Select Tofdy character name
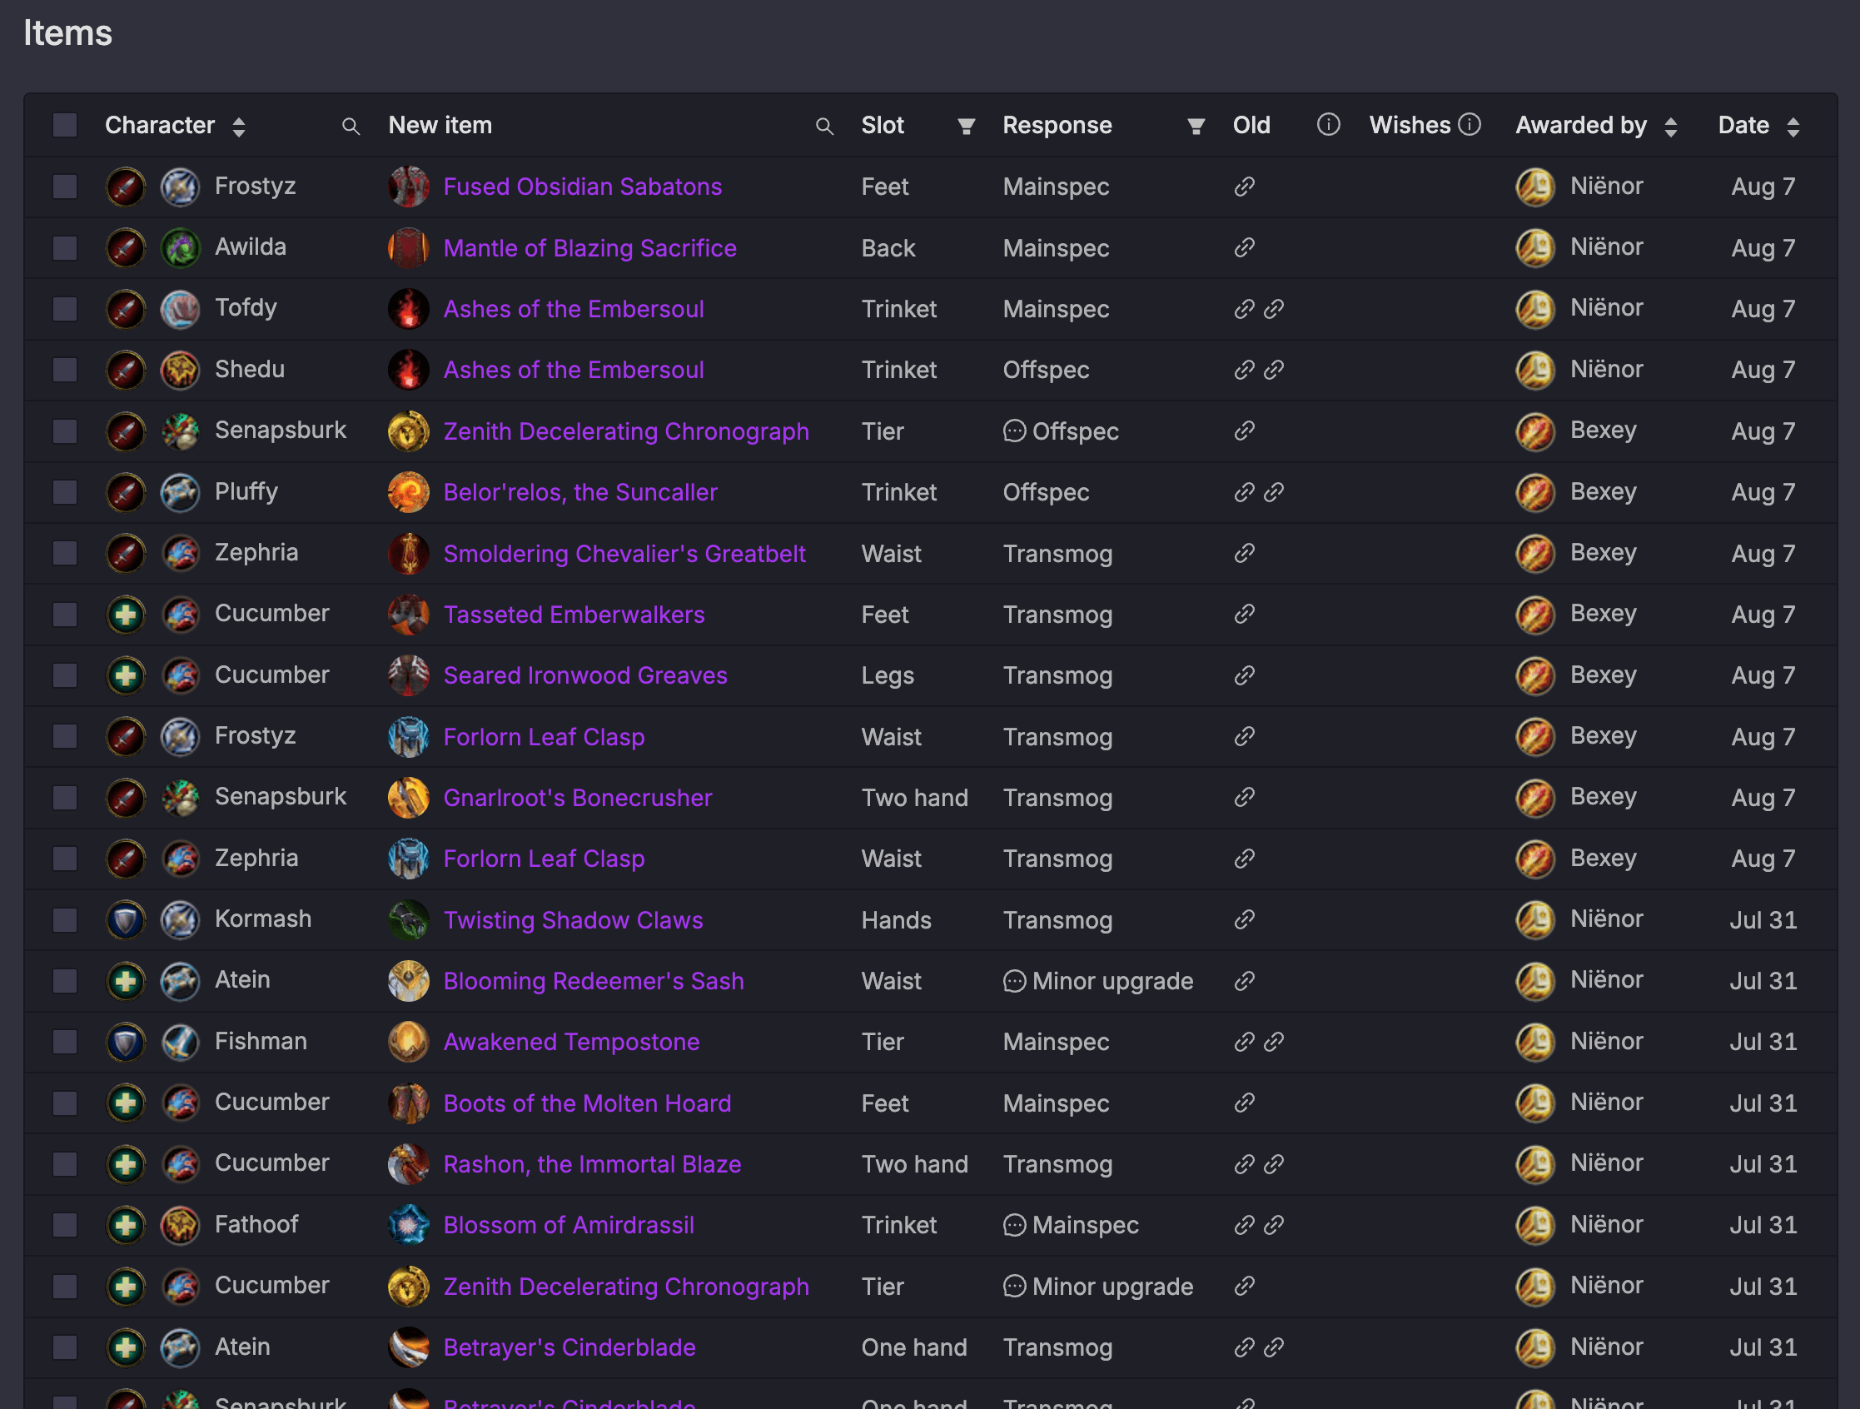Image resolution: width=1860 pixels, height=1409 pixels. click(x=246, y=308)
